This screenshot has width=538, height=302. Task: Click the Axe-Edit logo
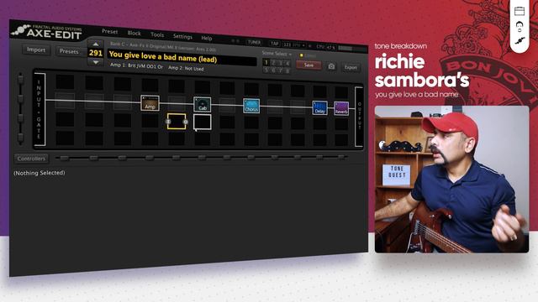47,32
